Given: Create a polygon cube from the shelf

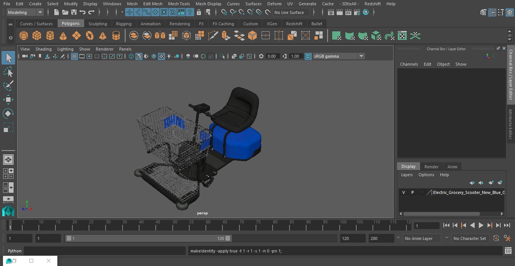Looking at the screenshot, I should (37, 36).
